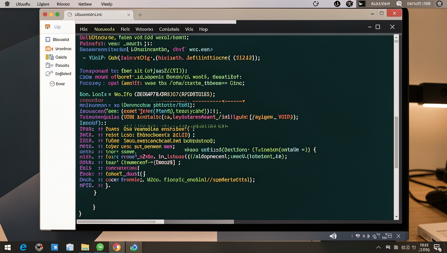Viewport: 447px width, 253px height.
Task: Open the blue-ring Chromium icon on the taskbar
Action: pyautogui.click(x=134, y=247)
